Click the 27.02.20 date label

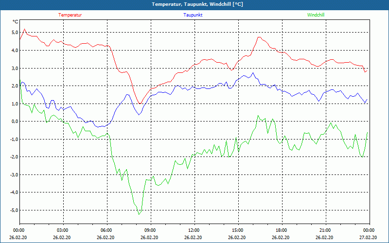[x=368, y=237]
